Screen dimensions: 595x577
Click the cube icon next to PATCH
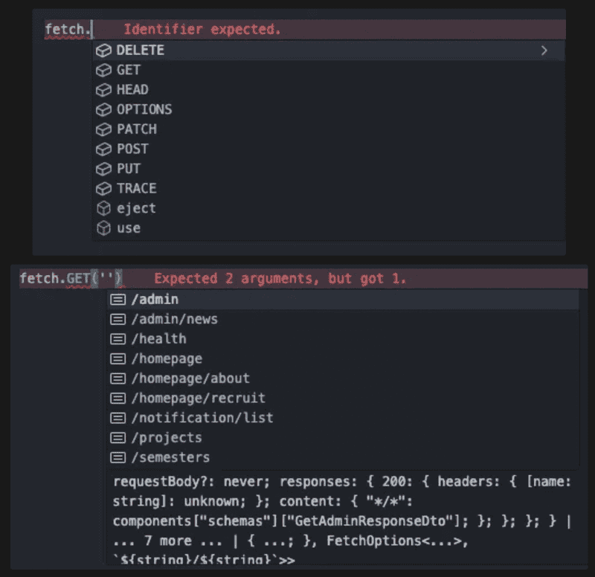pyautogui.click(x=103, y=129)
